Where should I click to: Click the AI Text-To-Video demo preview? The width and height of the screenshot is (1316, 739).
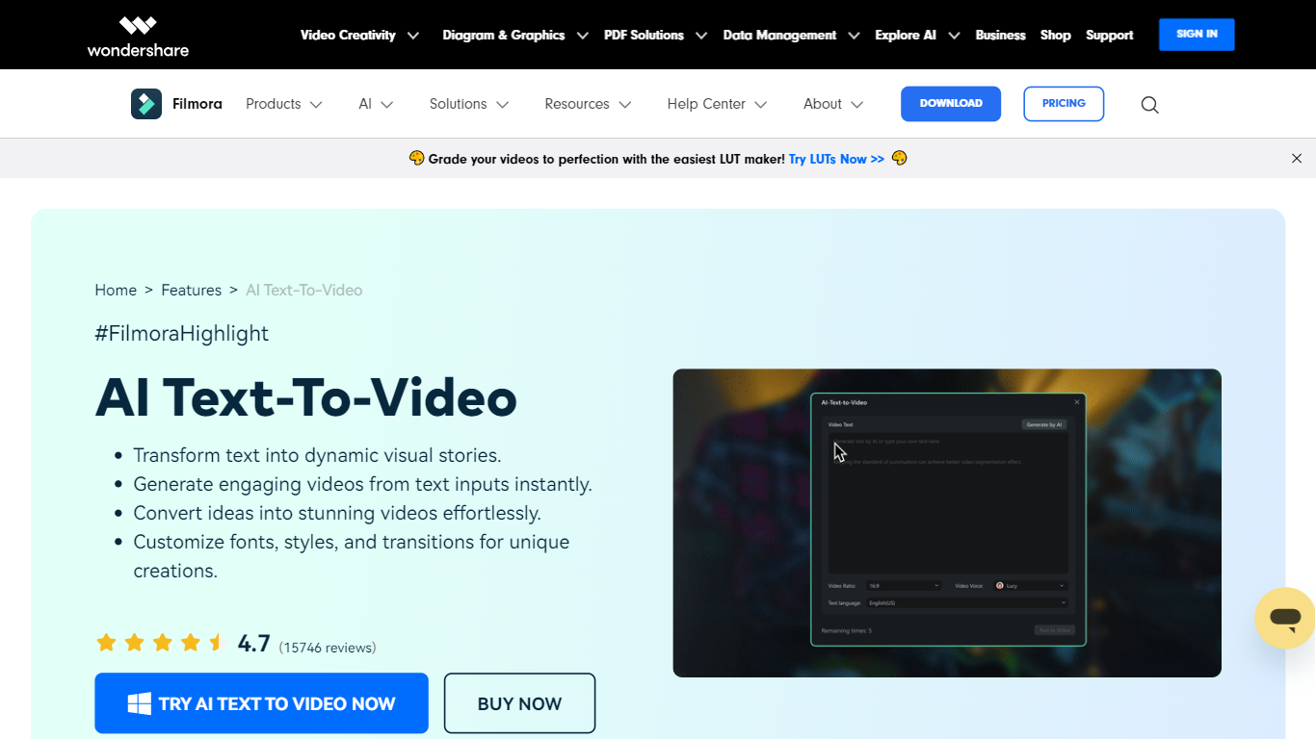947,523
